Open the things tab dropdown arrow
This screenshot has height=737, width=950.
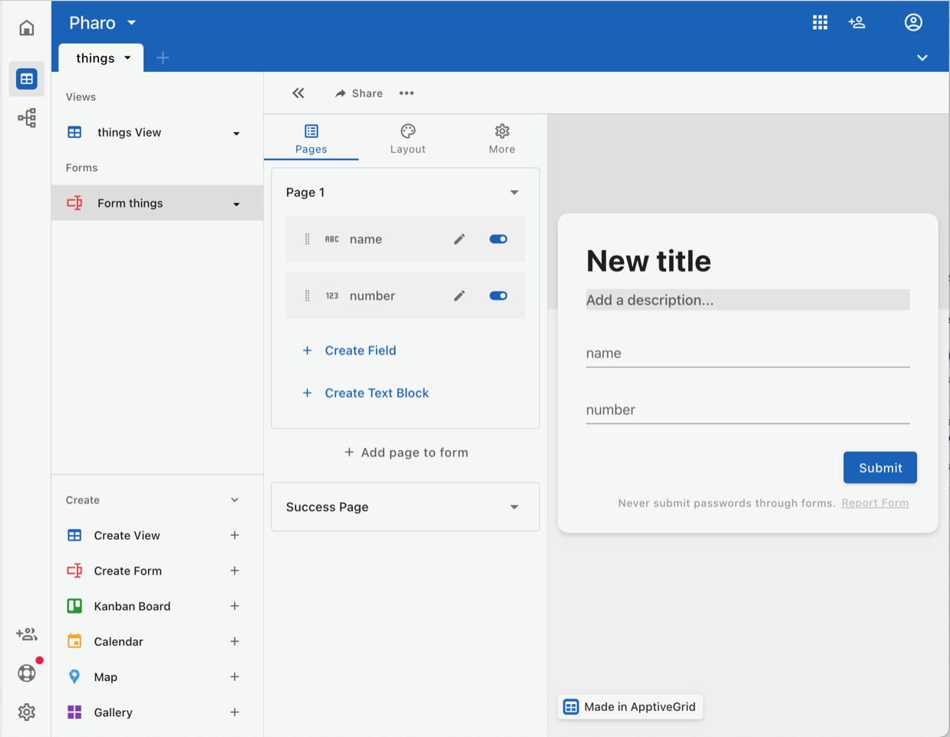(x=127, y=58)
